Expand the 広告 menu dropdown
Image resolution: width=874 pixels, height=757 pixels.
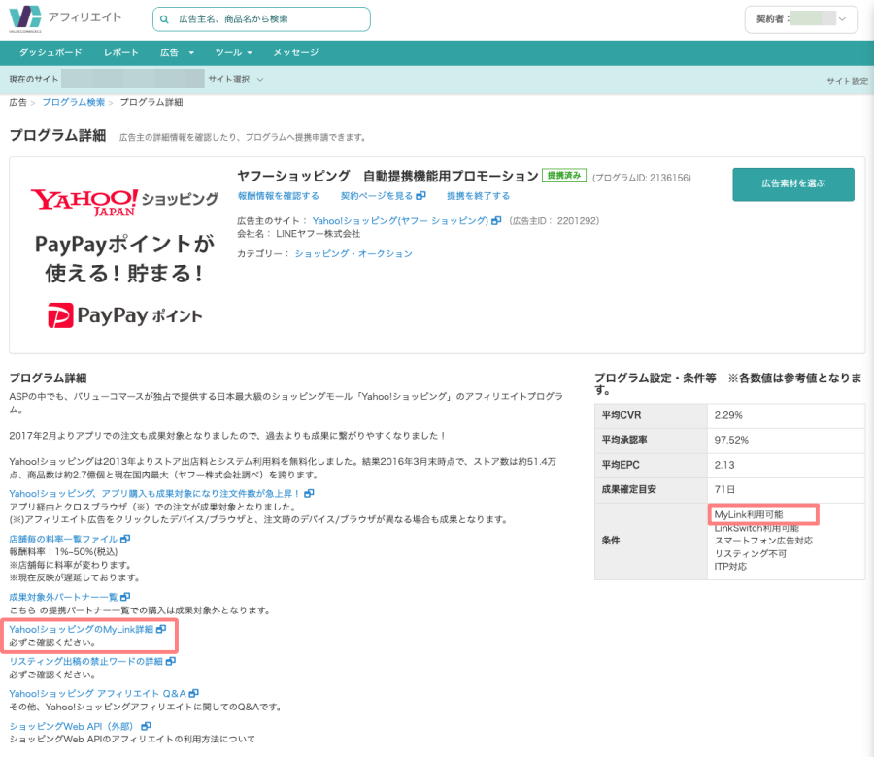177,52
